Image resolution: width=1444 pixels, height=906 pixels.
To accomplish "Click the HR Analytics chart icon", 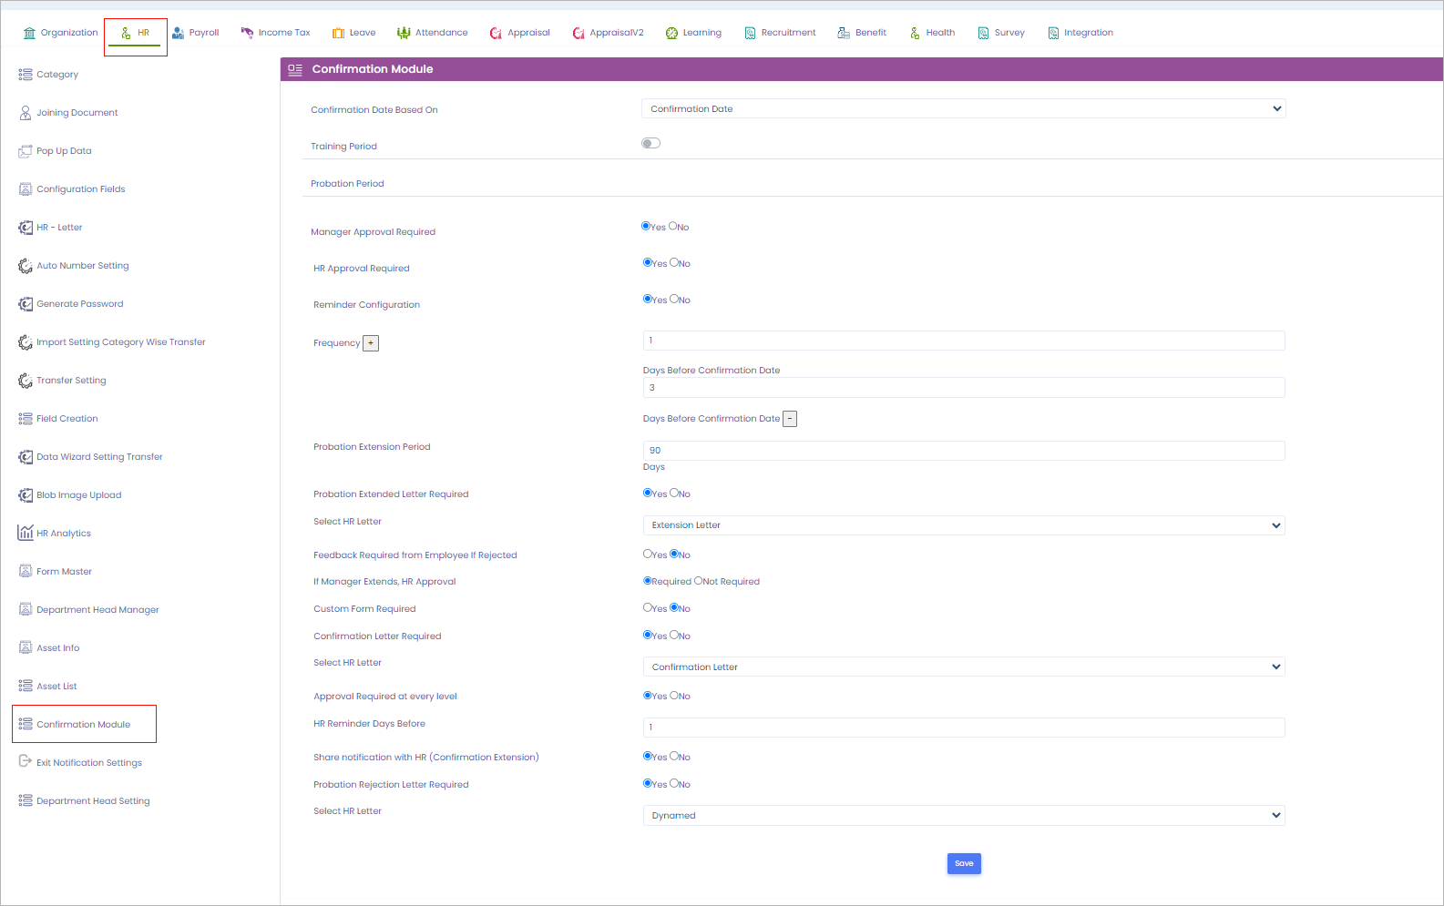I will coord(26,533).
